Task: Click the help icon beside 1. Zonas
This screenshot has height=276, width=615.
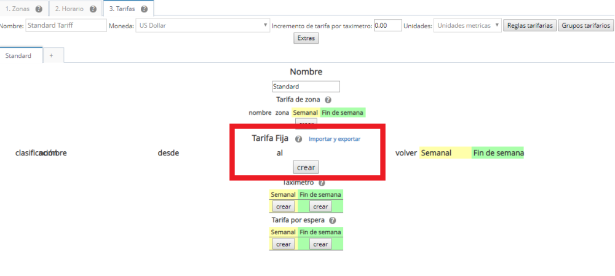Action: point(39,9)
